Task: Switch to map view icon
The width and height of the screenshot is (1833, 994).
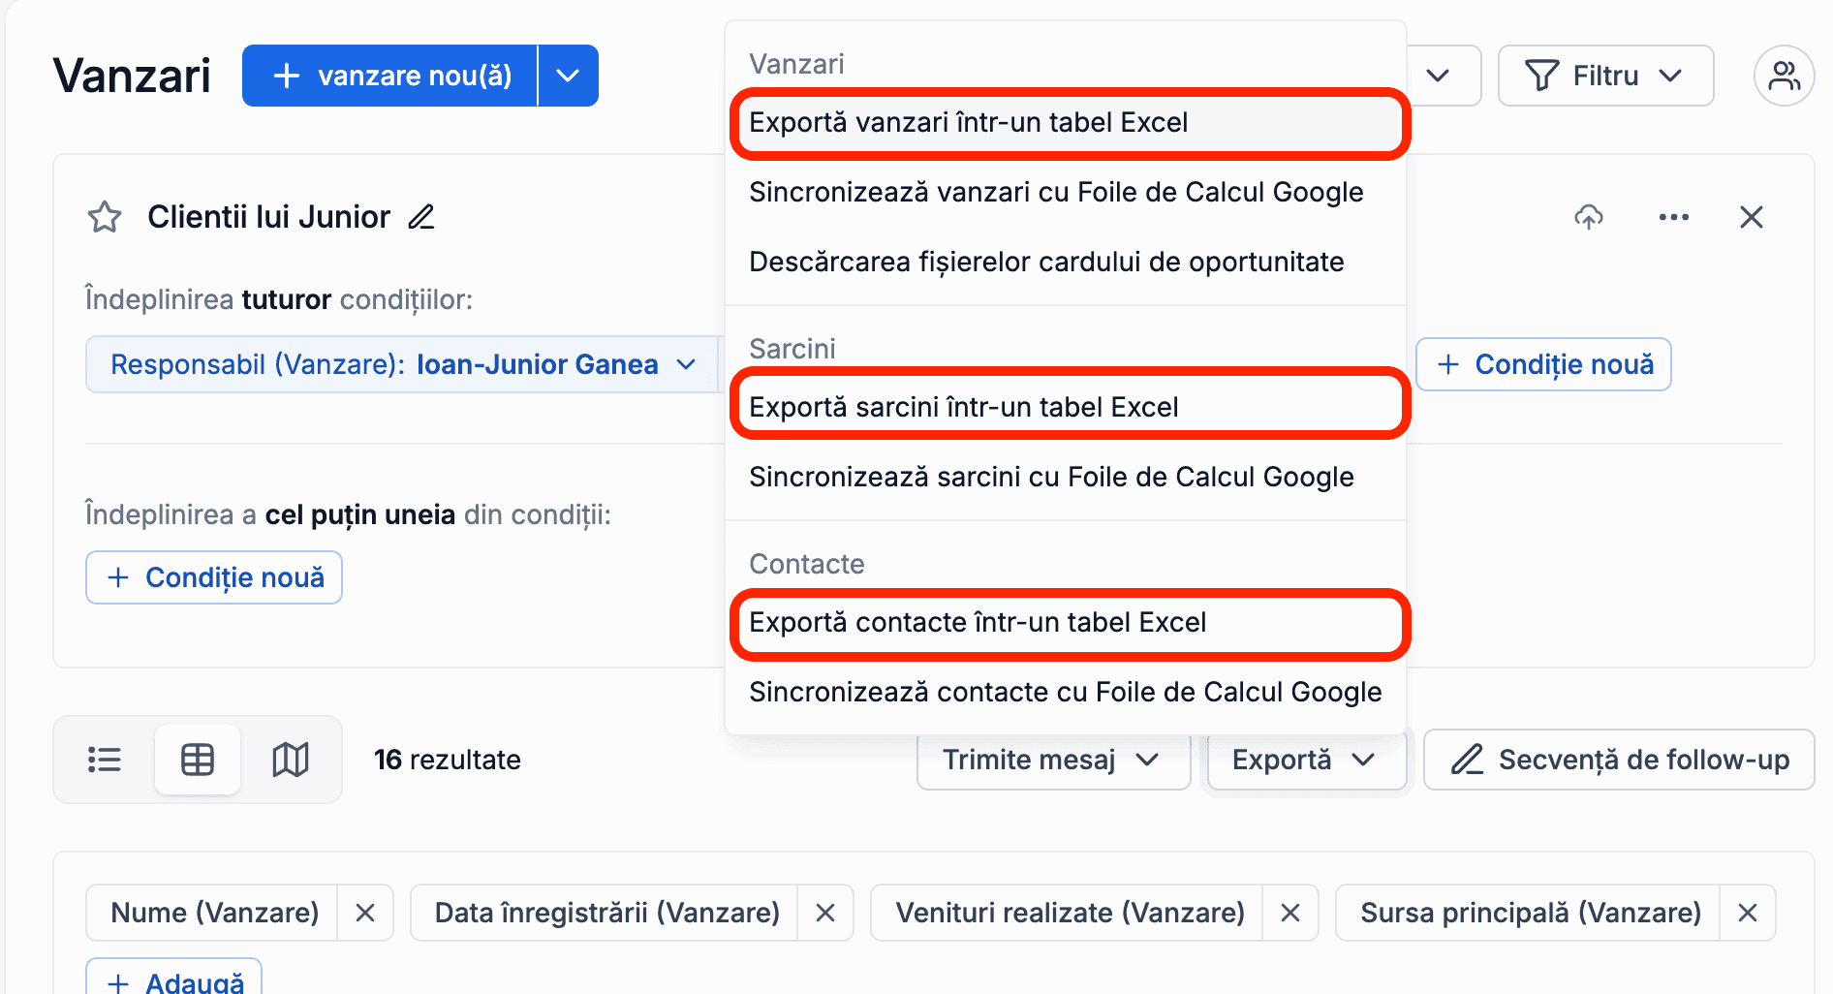Action: tap(291, 760)
